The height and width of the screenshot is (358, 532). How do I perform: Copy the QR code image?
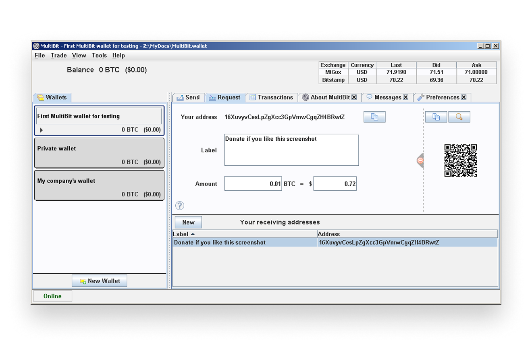click(436, 117)
